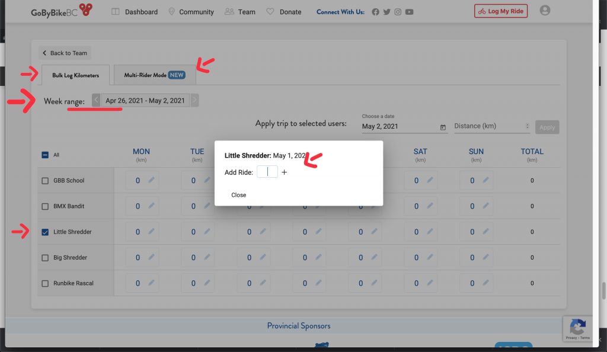Image resolution: width=607 pixels, height=352 pixels.
Task: Switch to Bulk Log Kilometers tab
Action: 75,75
